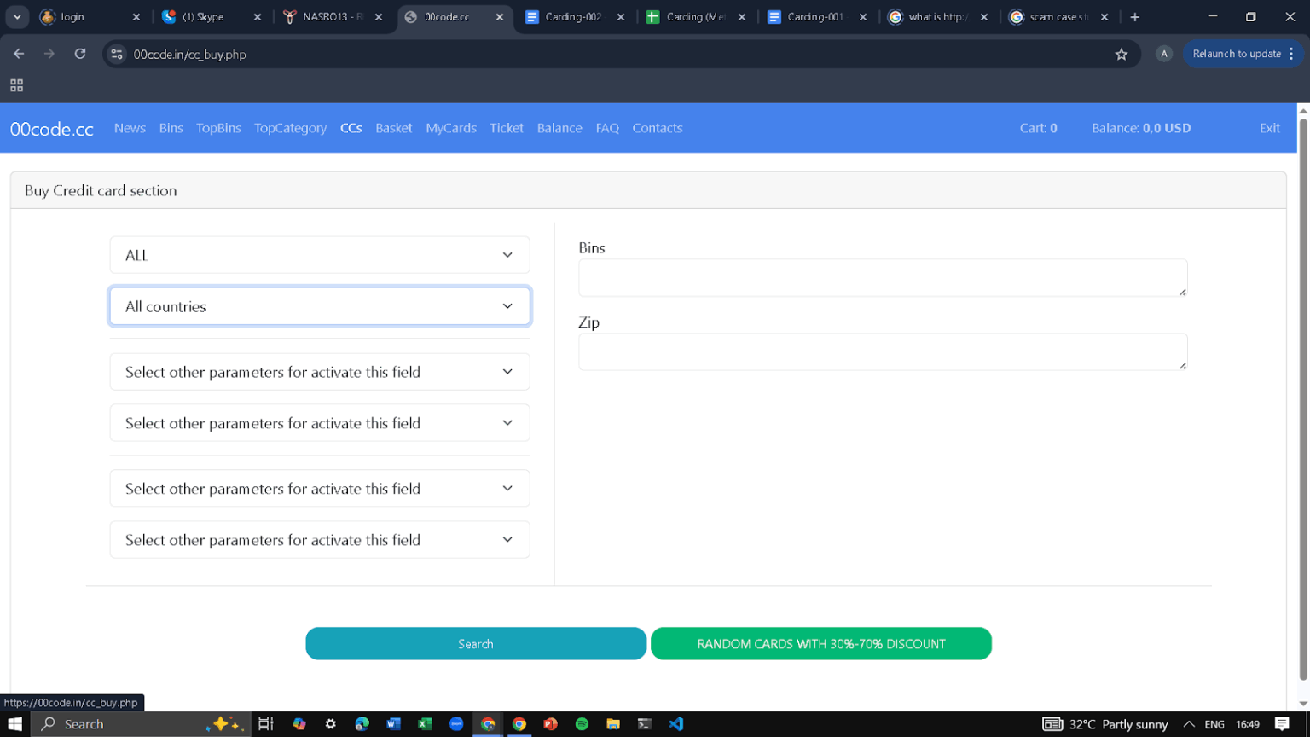Viewport: 1310px width, 737px height.
Task: Open the FAQ navigation menu item
Action: [x=606, y=128]
